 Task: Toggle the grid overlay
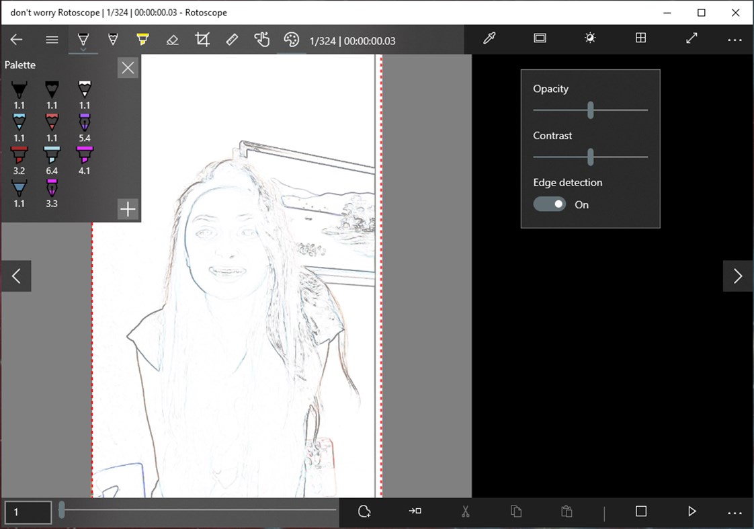click(640, 38)
